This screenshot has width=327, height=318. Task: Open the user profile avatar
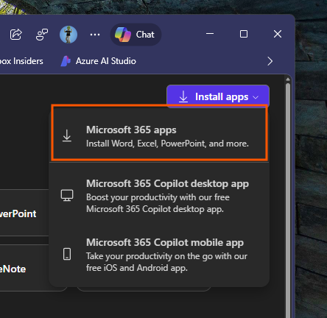[68, 35]
